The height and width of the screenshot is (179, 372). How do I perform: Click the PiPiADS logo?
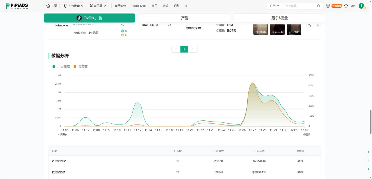[x=17, y=6]
